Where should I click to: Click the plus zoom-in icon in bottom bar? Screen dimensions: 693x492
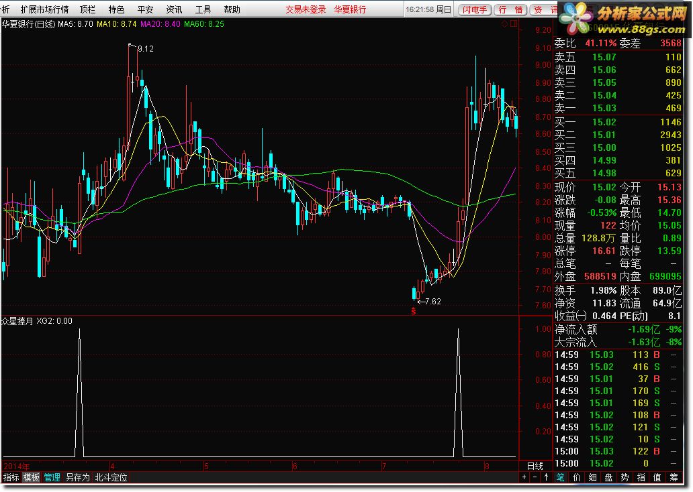coord(524,477)
